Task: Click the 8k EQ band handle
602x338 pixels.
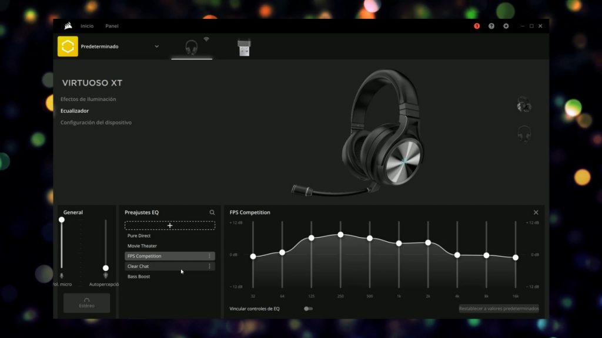Action: [486, 255]
